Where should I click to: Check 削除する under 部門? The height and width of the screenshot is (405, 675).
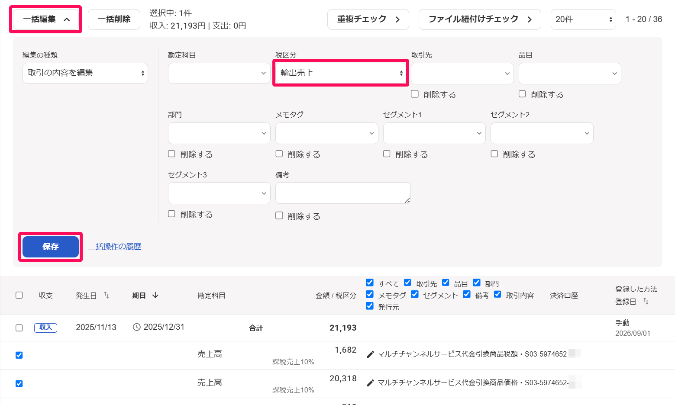coord(171,154)
